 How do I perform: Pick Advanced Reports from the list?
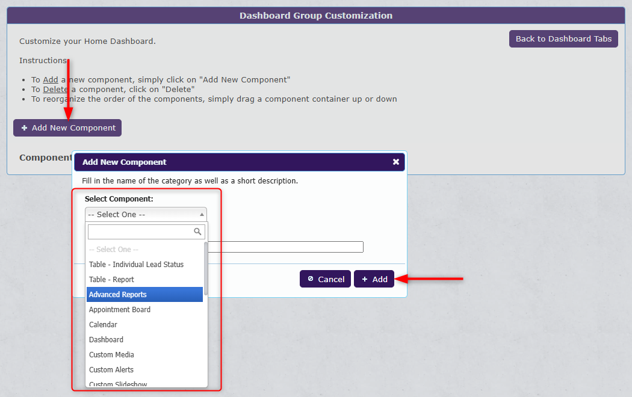(118, 295)
